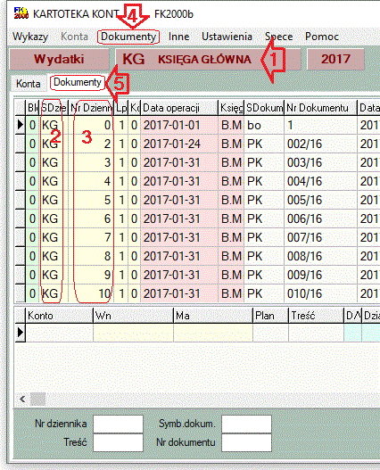Open the Dokumenty menu in menu bar
This screenshot has width=380, height=470.
click(128, 37)
